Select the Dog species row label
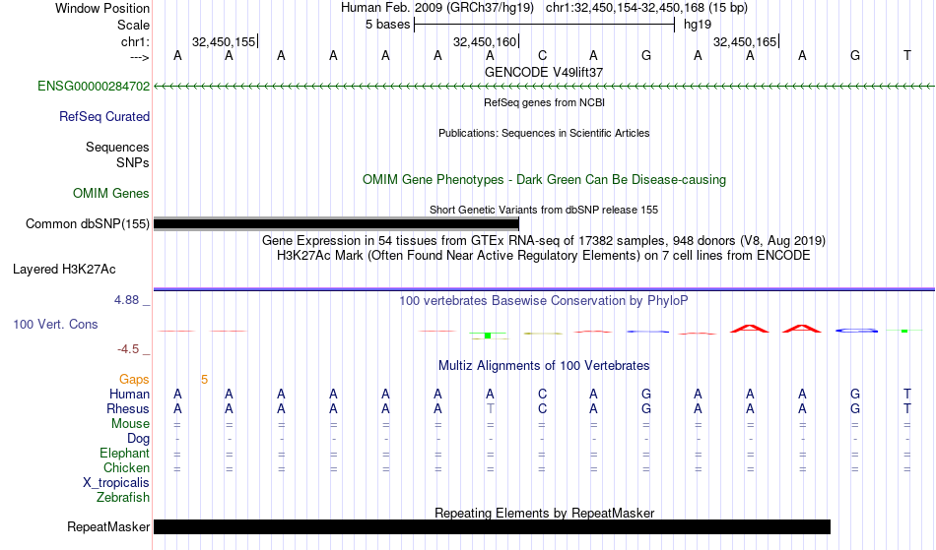 (138, 439)
